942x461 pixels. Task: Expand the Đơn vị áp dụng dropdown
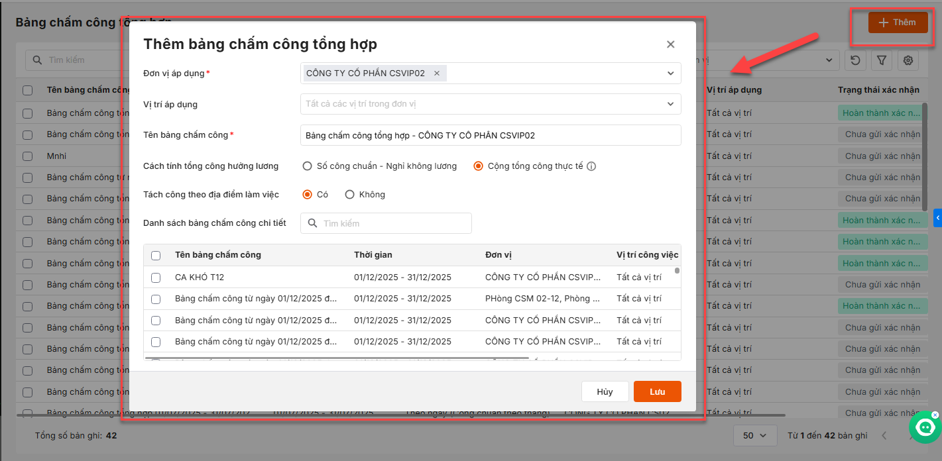[670, 74]
